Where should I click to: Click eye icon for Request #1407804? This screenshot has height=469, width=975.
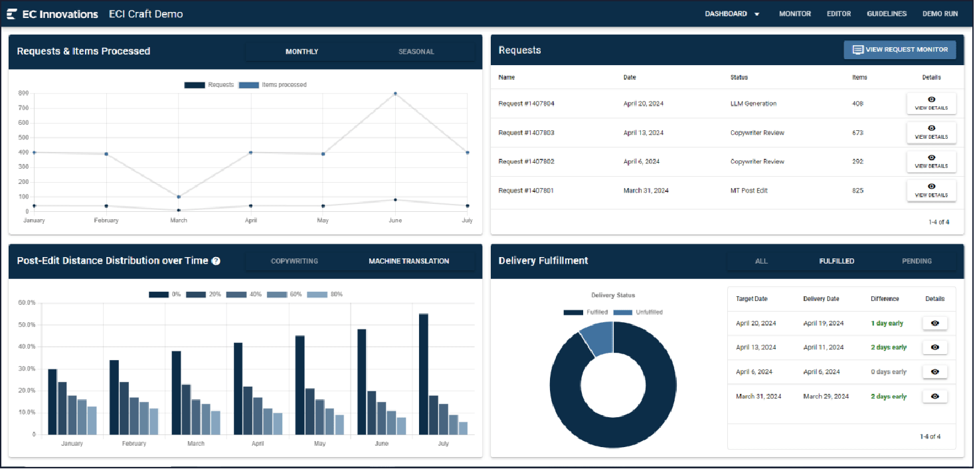[931, 100]
